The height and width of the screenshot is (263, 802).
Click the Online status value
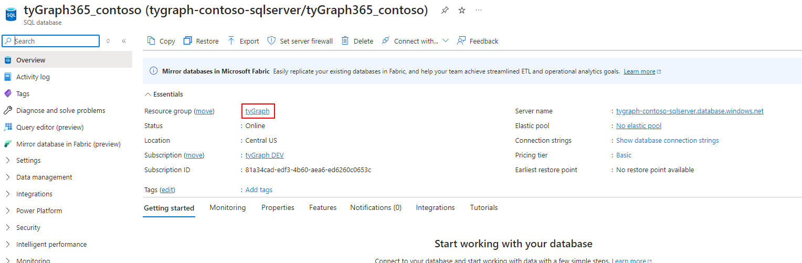[255, 125]
